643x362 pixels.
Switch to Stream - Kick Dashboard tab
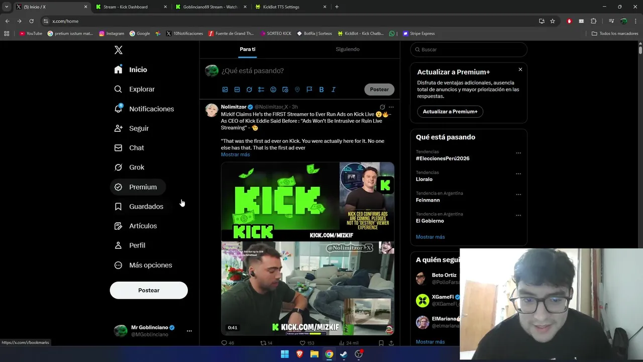(x=131, y=7)
